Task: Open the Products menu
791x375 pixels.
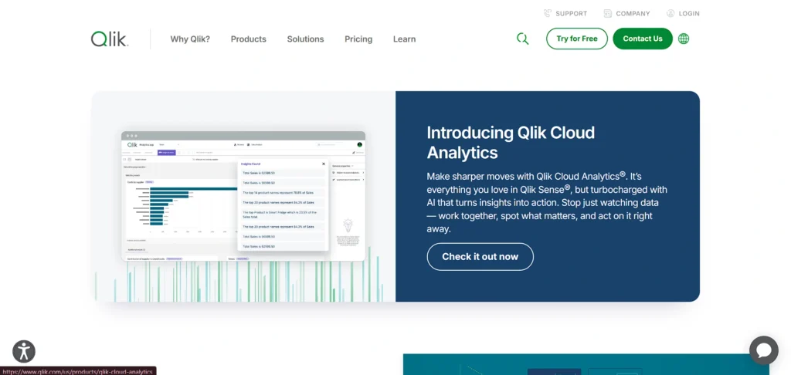Action: (249, 39)
